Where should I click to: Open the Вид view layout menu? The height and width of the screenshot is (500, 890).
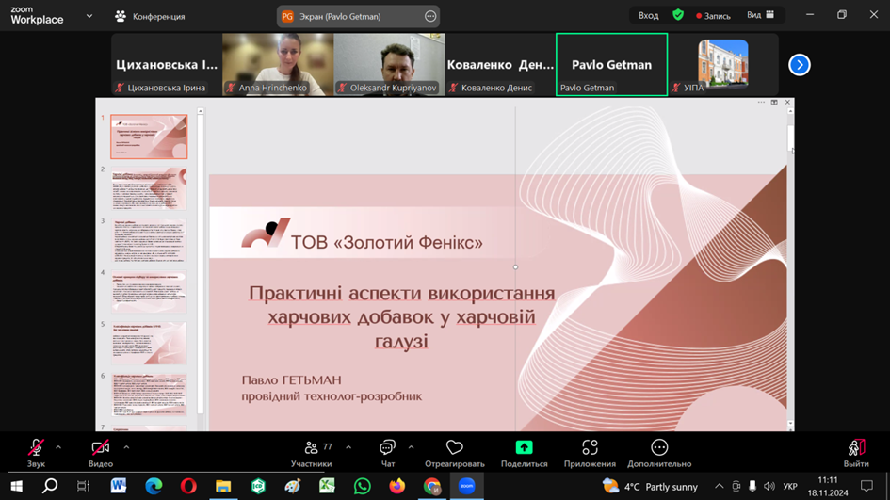[x=761, y=15]
